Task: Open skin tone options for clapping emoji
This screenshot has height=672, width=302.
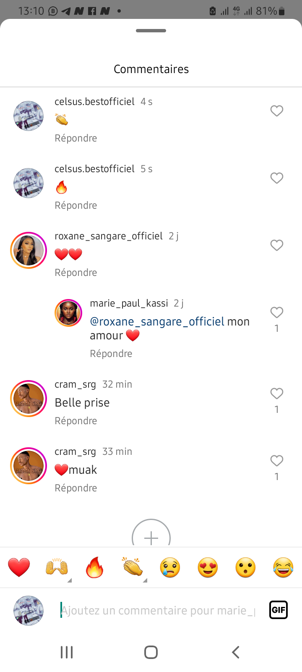Action: pos(145,580)
